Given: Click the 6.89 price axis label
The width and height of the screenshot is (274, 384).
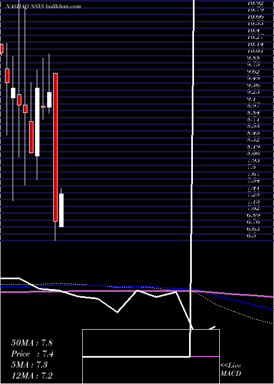Looking at the screenshot, I should click(254, 215).
